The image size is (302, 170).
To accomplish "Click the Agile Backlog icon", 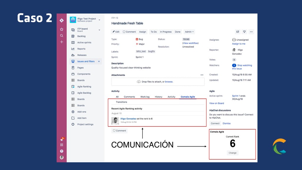I will 73,93.
